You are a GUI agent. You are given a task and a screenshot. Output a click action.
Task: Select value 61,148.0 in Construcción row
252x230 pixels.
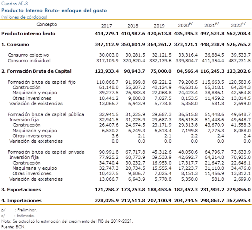click(109, 87)
